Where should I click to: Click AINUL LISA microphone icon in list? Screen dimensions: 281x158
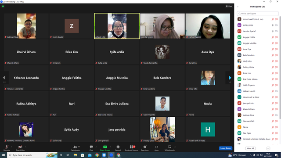pos(273,25)
